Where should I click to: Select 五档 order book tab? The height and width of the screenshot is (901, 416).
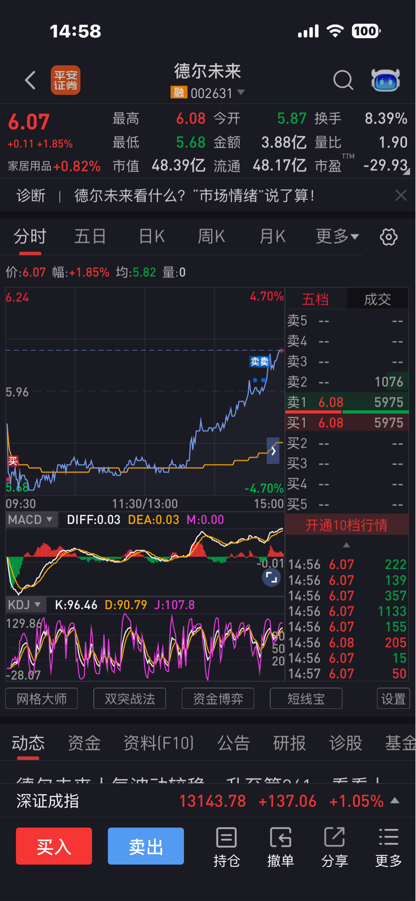tap(315, 299)
